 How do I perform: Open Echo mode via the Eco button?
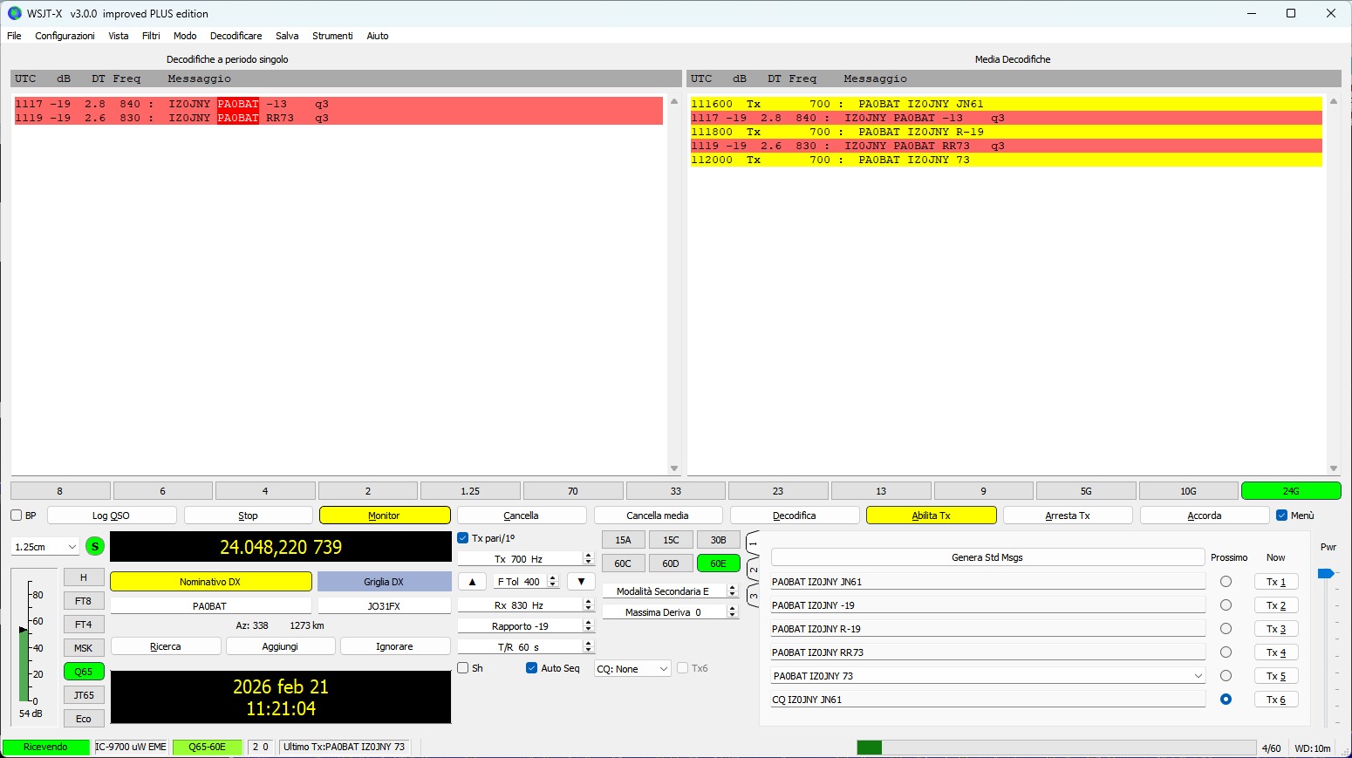(x=84, y=718)
